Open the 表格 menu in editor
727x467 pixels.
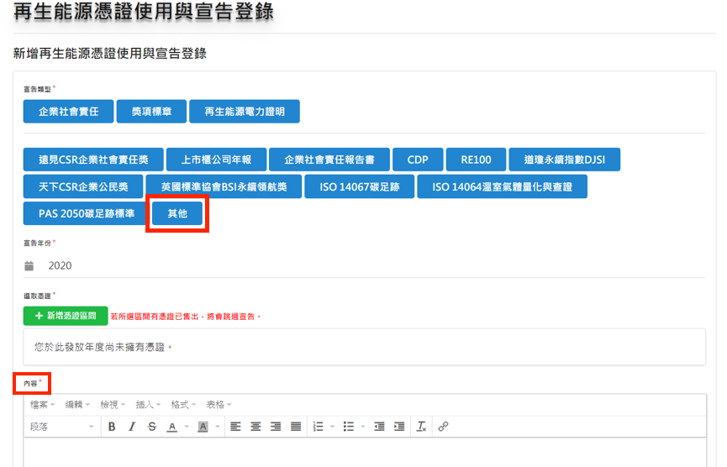[x=219, y=405]
